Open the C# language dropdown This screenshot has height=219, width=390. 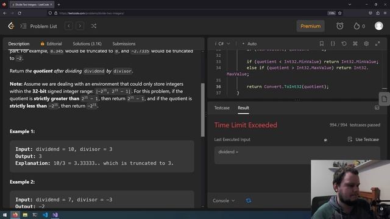(x=223, y=44)
